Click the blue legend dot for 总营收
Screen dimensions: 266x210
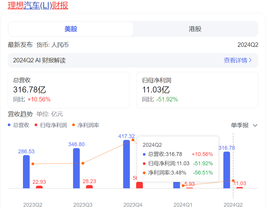point(9,125)
